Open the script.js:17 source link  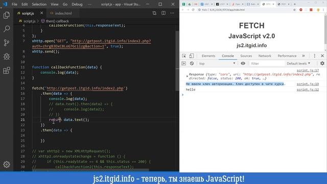(308, 71)
